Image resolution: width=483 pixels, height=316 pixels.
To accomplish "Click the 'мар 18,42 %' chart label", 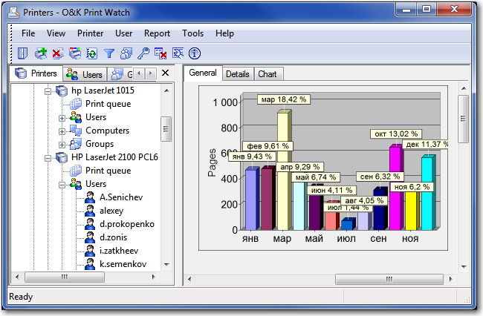I will pyautogui.click(x=284, y=99).
